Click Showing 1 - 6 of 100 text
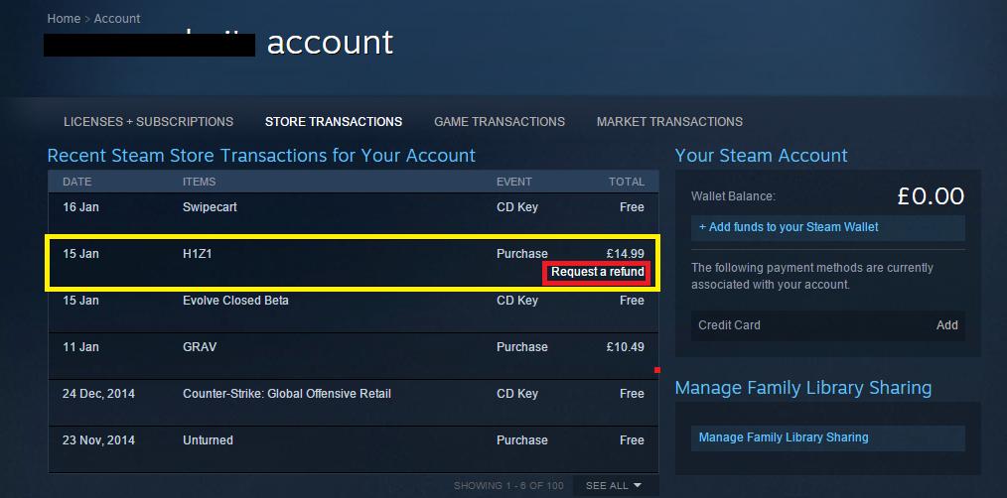1007x498 pixels. point(508,486)
